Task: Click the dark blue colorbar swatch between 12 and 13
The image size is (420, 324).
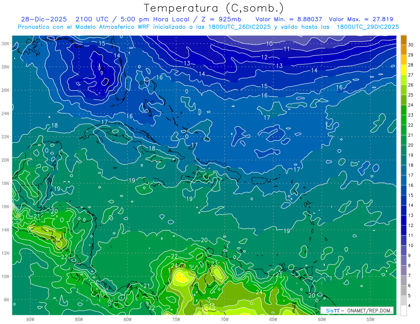Action: click(404, 221)
